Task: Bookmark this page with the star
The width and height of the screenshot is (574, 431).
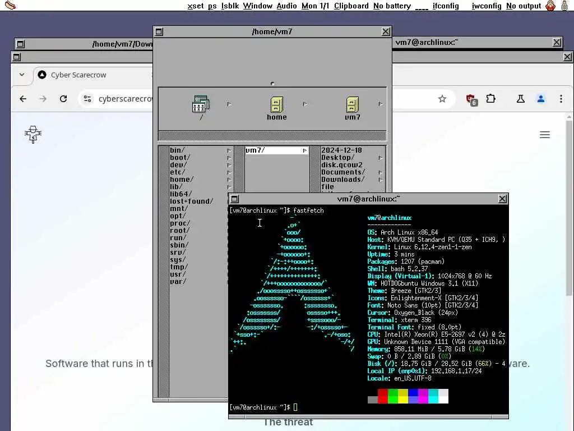Action: (x=442, y=99)
